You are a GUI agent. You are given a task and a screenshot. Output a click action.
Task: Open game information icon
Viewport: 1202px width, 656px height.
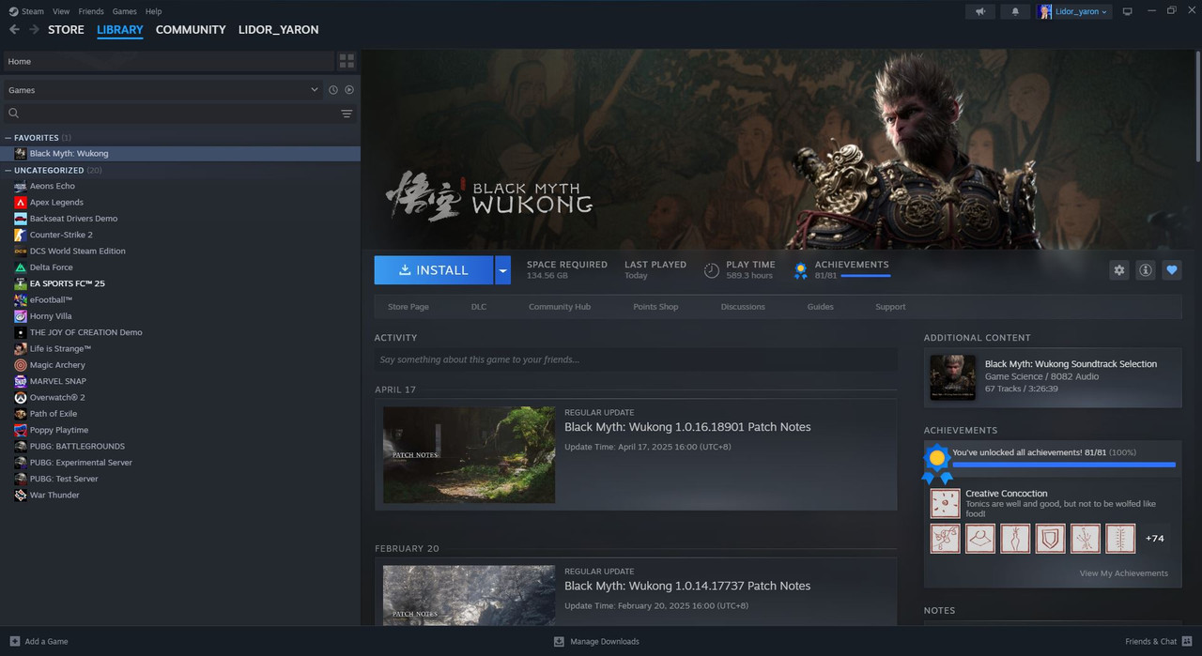tap(1146, 270)
